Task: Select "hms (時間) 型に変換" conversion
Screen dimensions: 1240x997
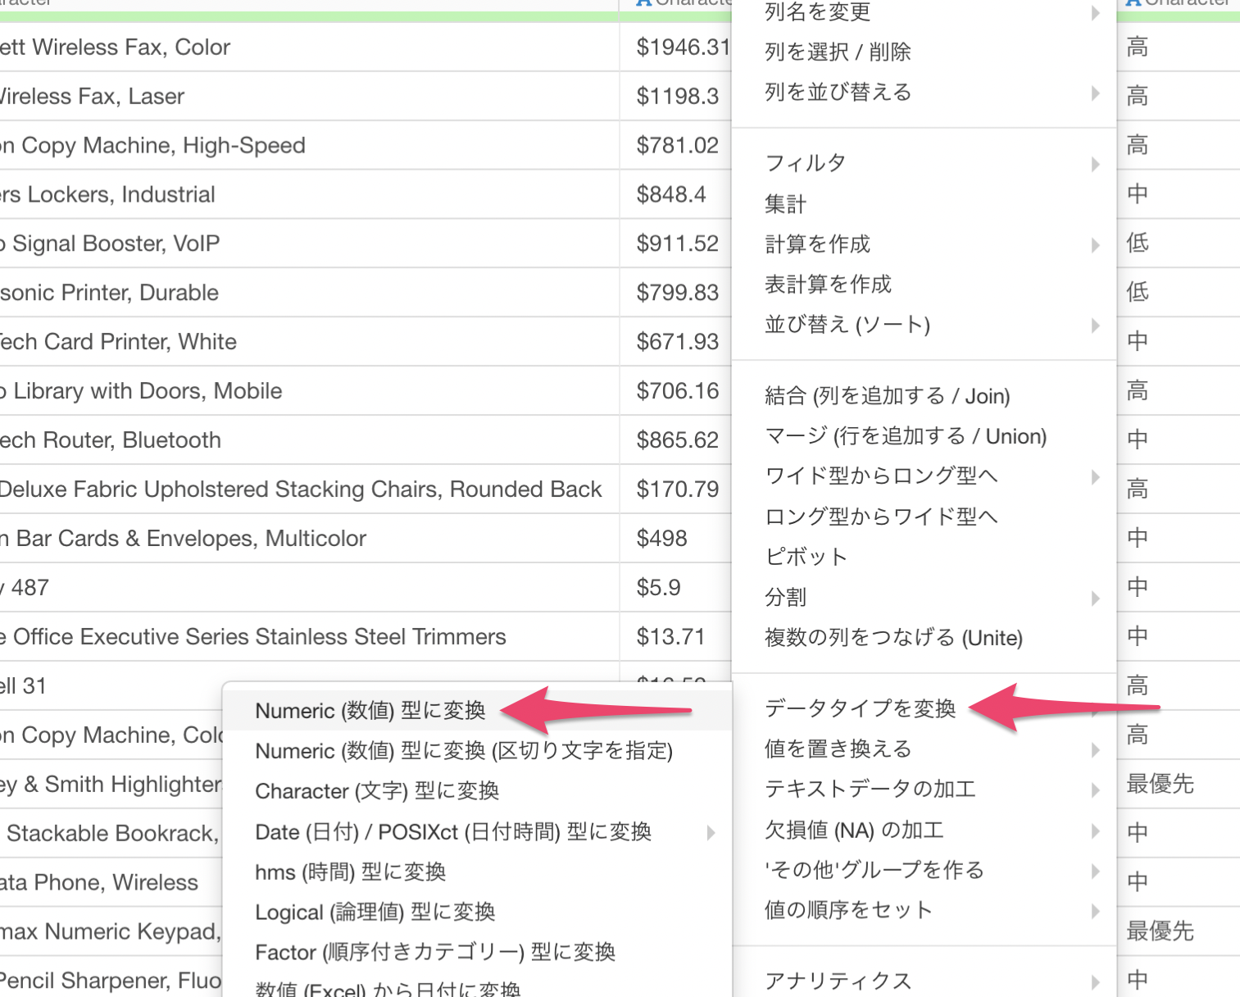Action: [350, 872]
